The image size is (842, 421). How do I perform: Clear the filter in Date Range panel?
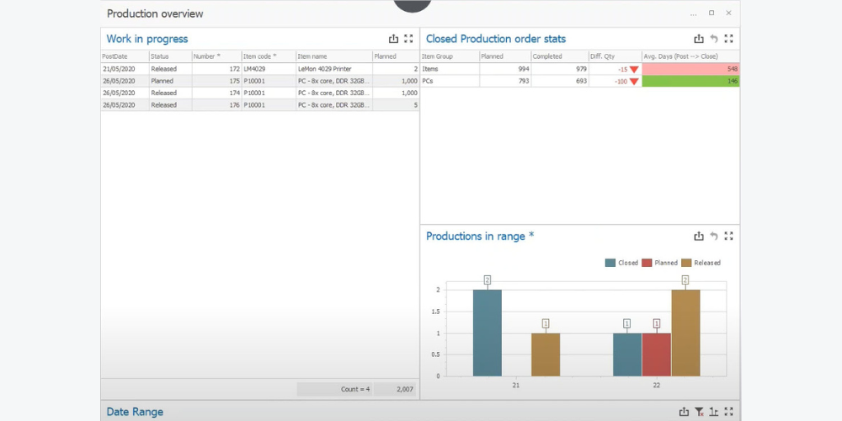coord(699,412)
